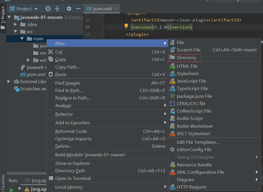Screen dimensions: 263x192
Task: Open the Refactor submenu
Action: [107, 114]
